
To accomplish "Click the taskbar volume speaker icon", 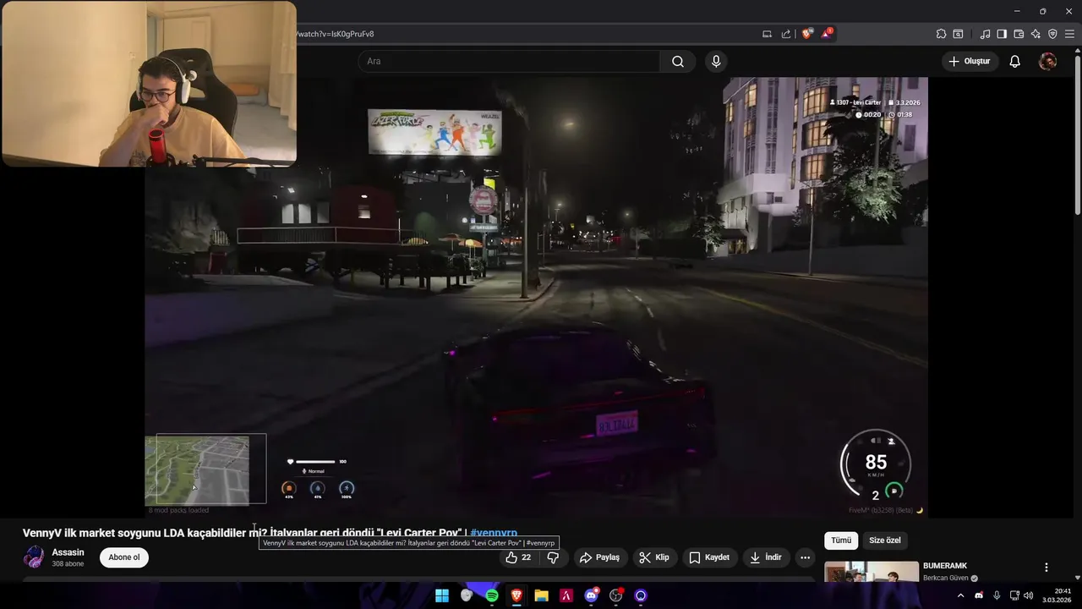I will 1028,595.
